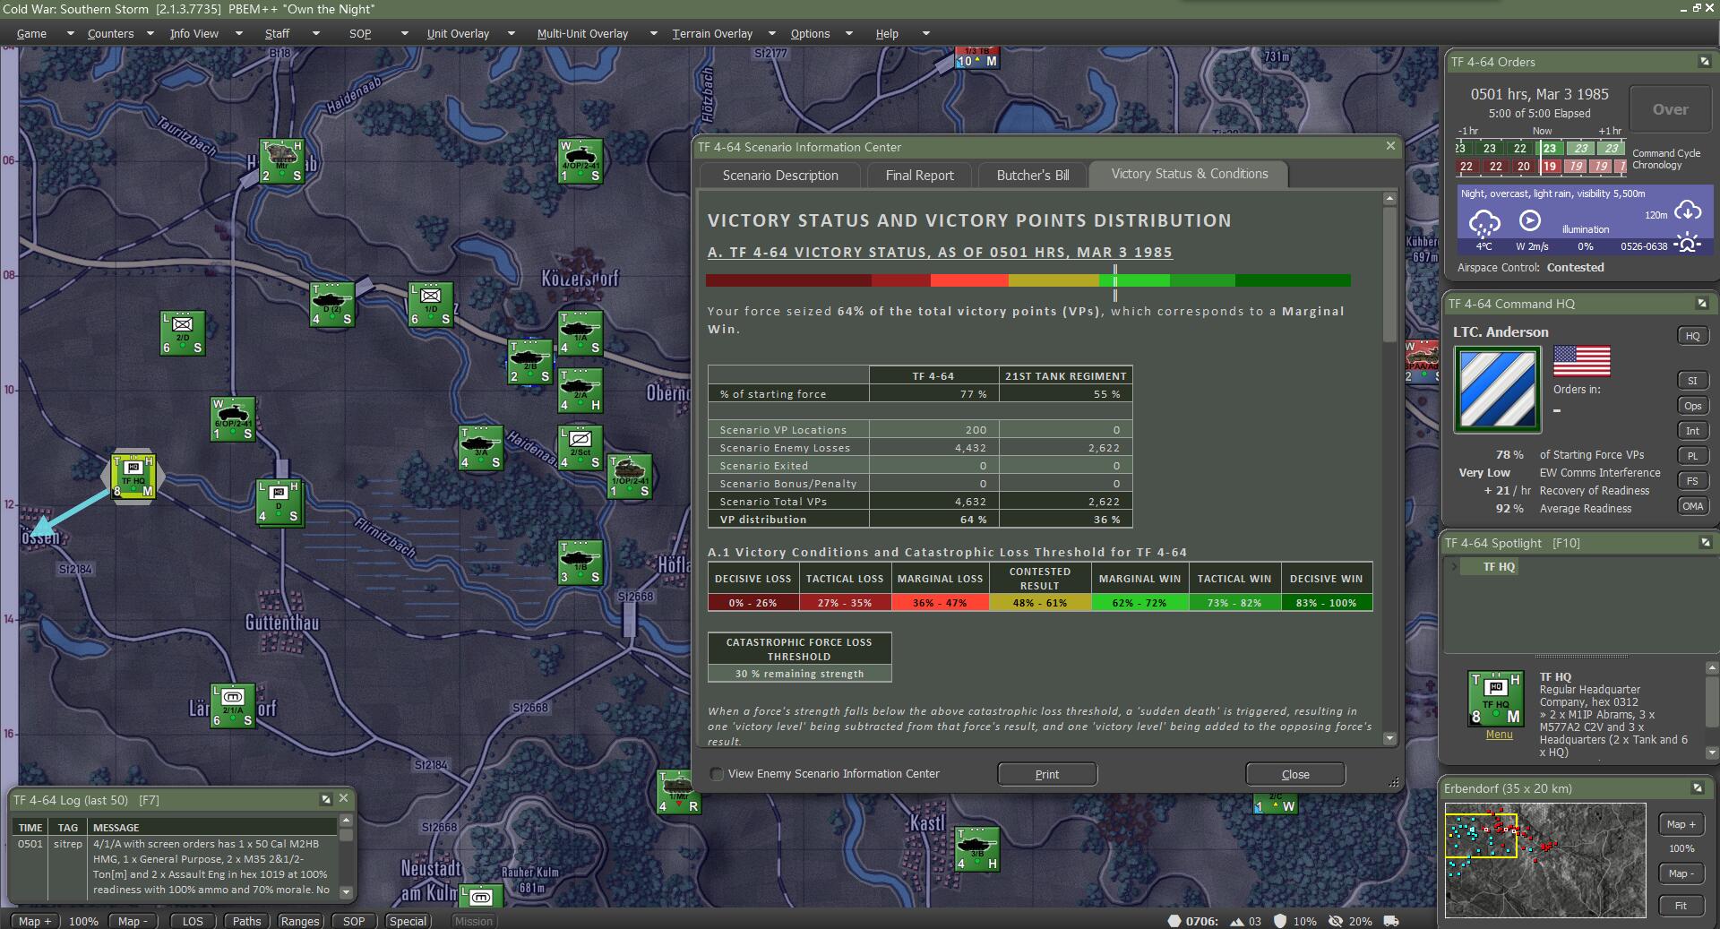
Task: Open the Int staff button
Action: [1692, 431]
